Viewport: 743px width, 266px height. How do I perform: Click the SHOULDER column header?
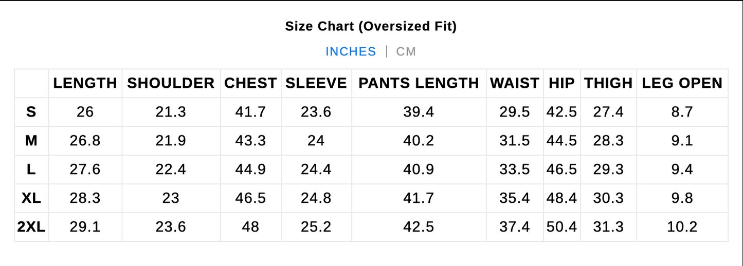pos(171,83)
